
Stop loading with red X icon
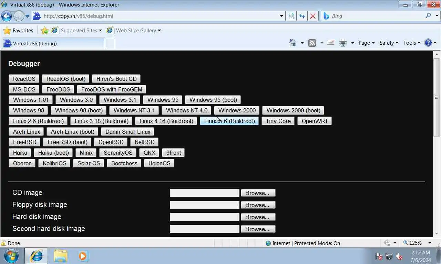pyautogui.click(x=313, y=16)
